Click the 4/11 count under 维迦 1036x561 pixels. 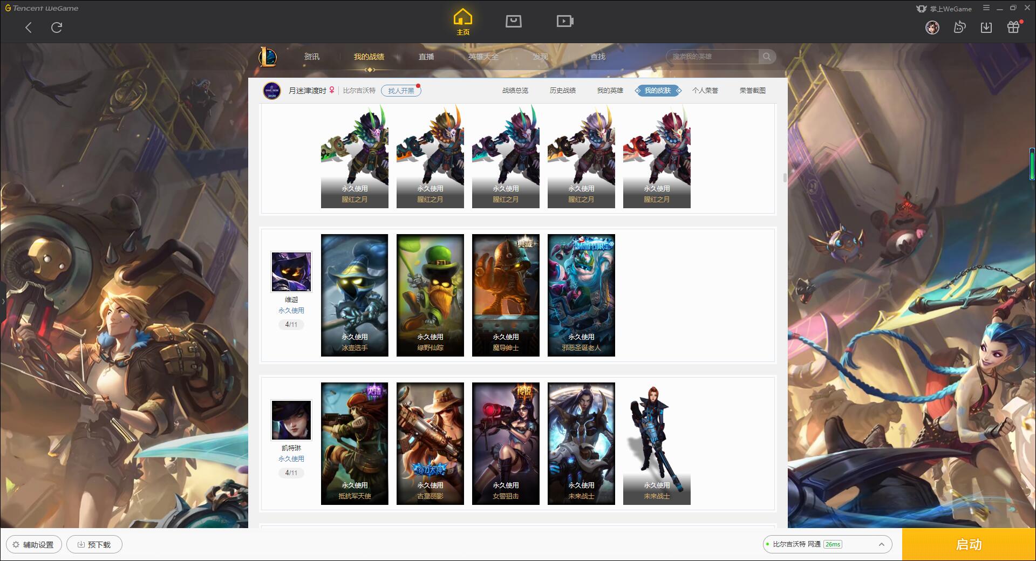291,325
